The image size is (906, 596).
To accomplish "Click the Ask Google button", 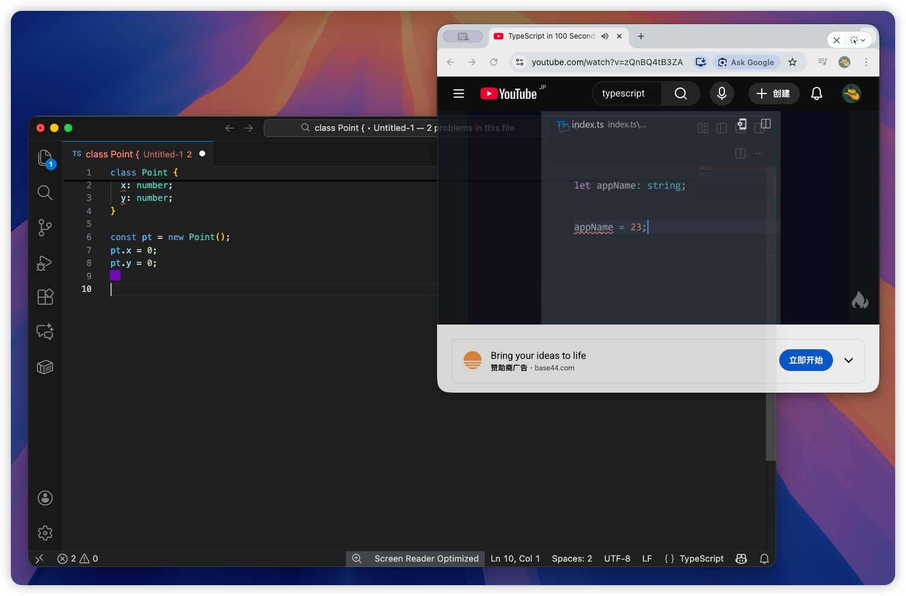I will click(747, 62).
